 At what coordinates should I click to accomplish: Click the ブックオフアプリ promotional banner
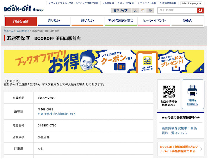(x=104, y=61)
